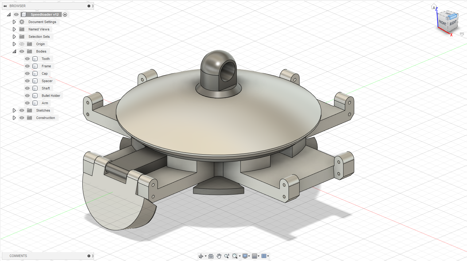Click the Grid and Snaps icon
This screenshot has height=261, width=467.
[255, 256]
